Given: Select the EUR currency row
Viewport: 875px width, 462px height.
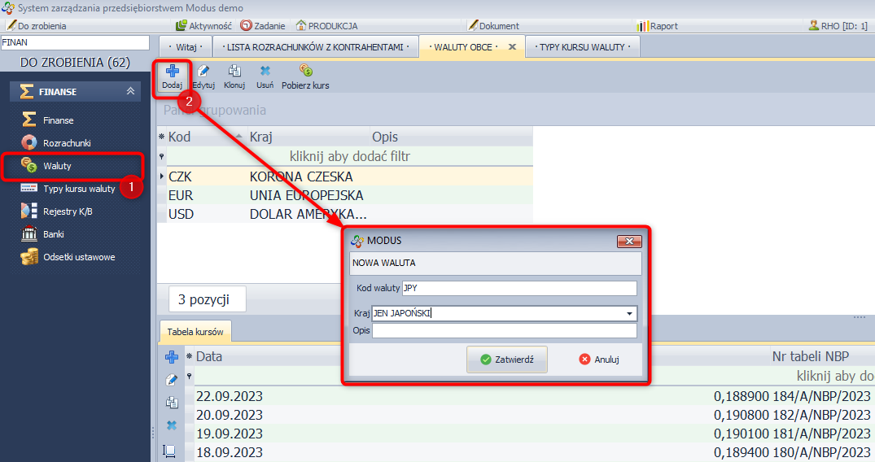Looking at the screenshot, I should [180, 196].
